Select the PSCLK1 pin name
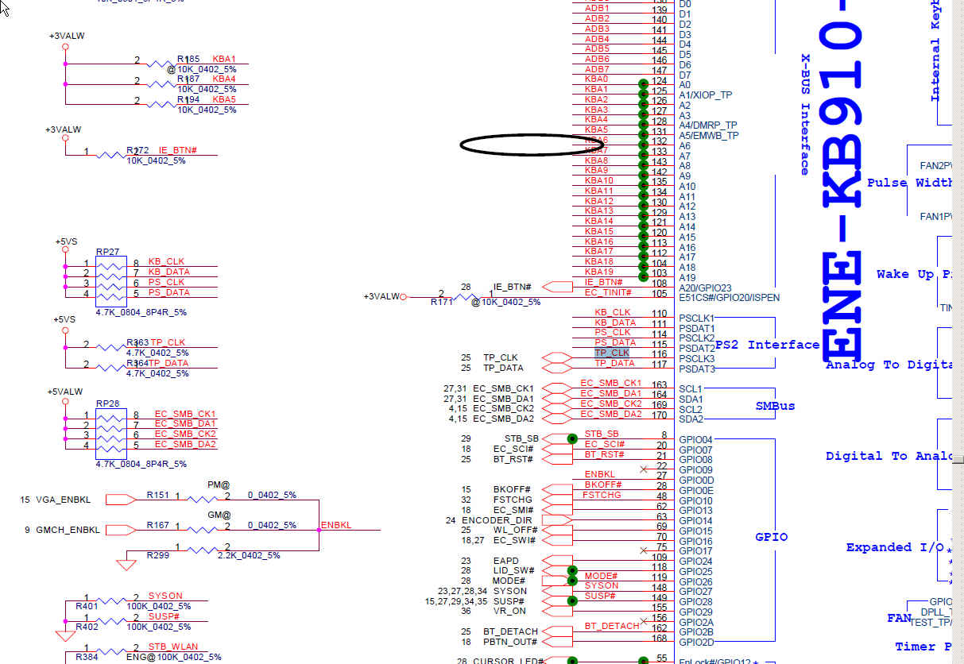 click(697, 318)
